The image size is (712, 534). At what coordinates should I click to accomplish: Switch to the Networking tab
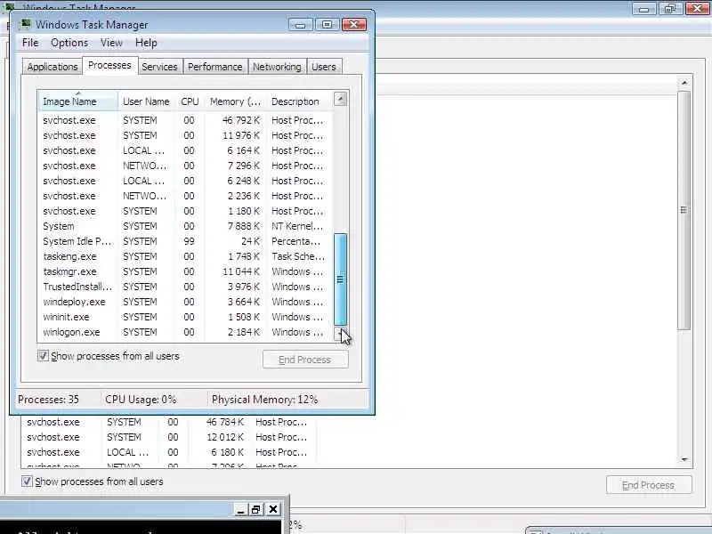pyautogui.click(x=277, y=67)
